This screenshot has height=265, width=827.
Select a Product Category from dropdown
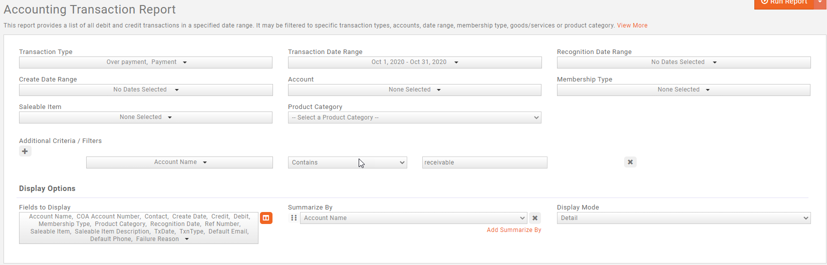click(415, 117)
